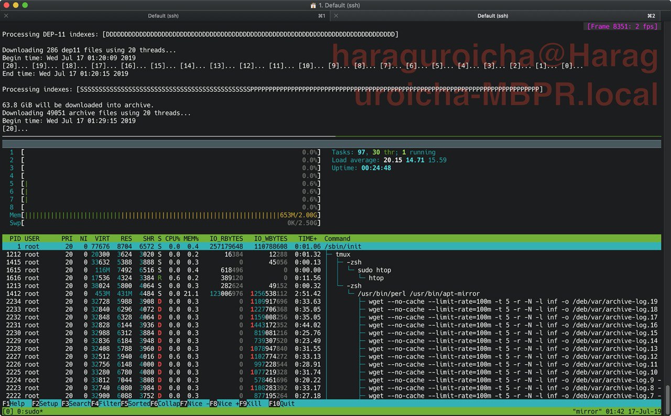Sort by the VIRT column header
The width and height of the screenshot is (671, 416).
click(x=102, y=238)
